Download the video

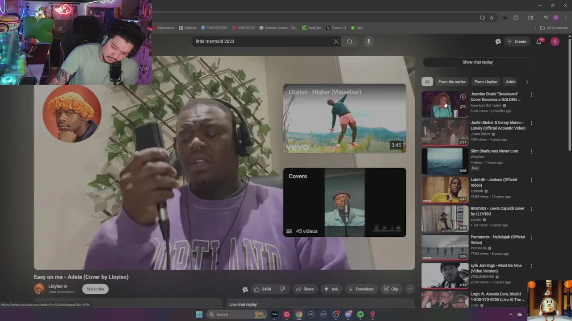(361, 289)
